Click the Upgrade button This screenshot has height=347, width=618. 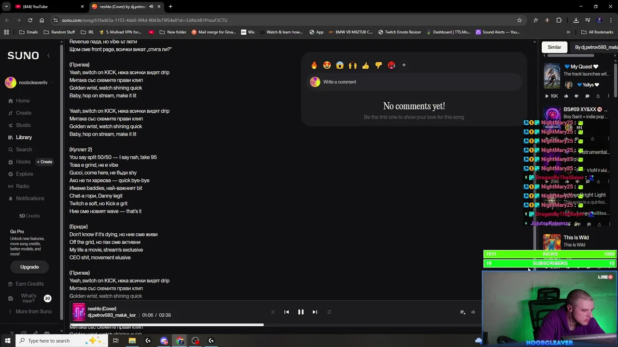click(x=29, y=267)
